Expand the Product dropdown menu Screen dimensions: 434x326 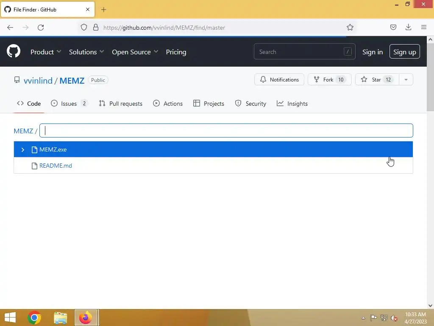46,52
